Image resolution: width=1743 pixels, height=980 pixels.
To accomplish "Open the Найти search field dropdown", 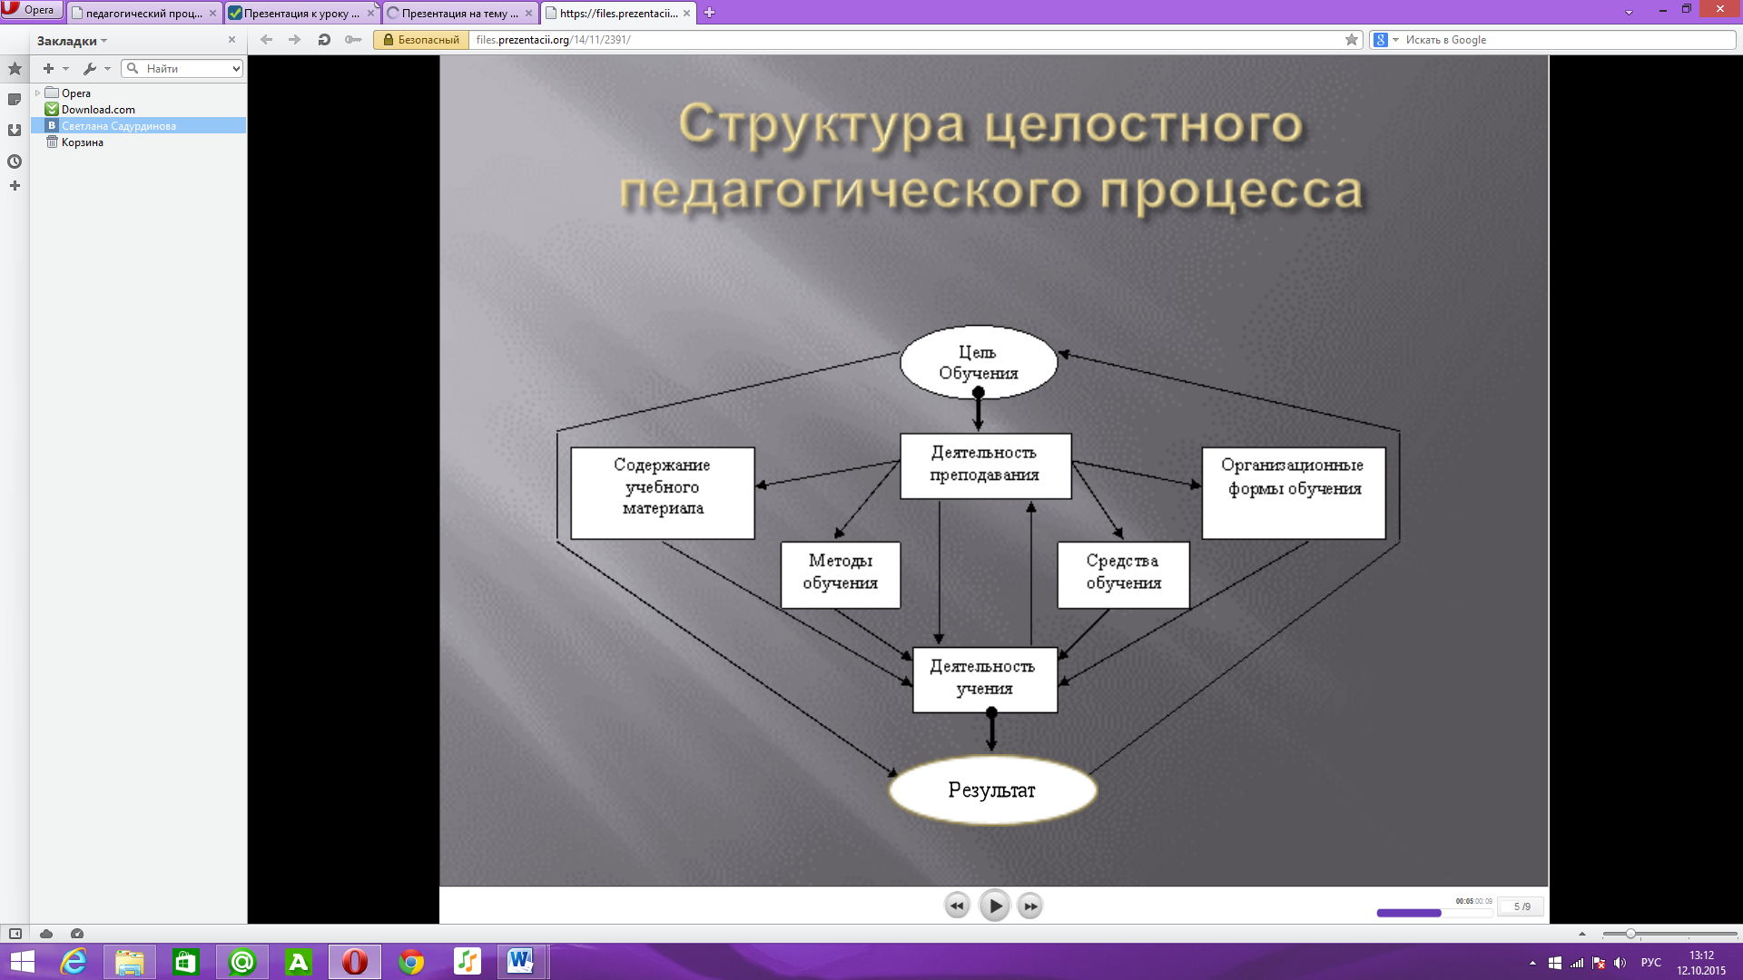I will pos(236,69).
